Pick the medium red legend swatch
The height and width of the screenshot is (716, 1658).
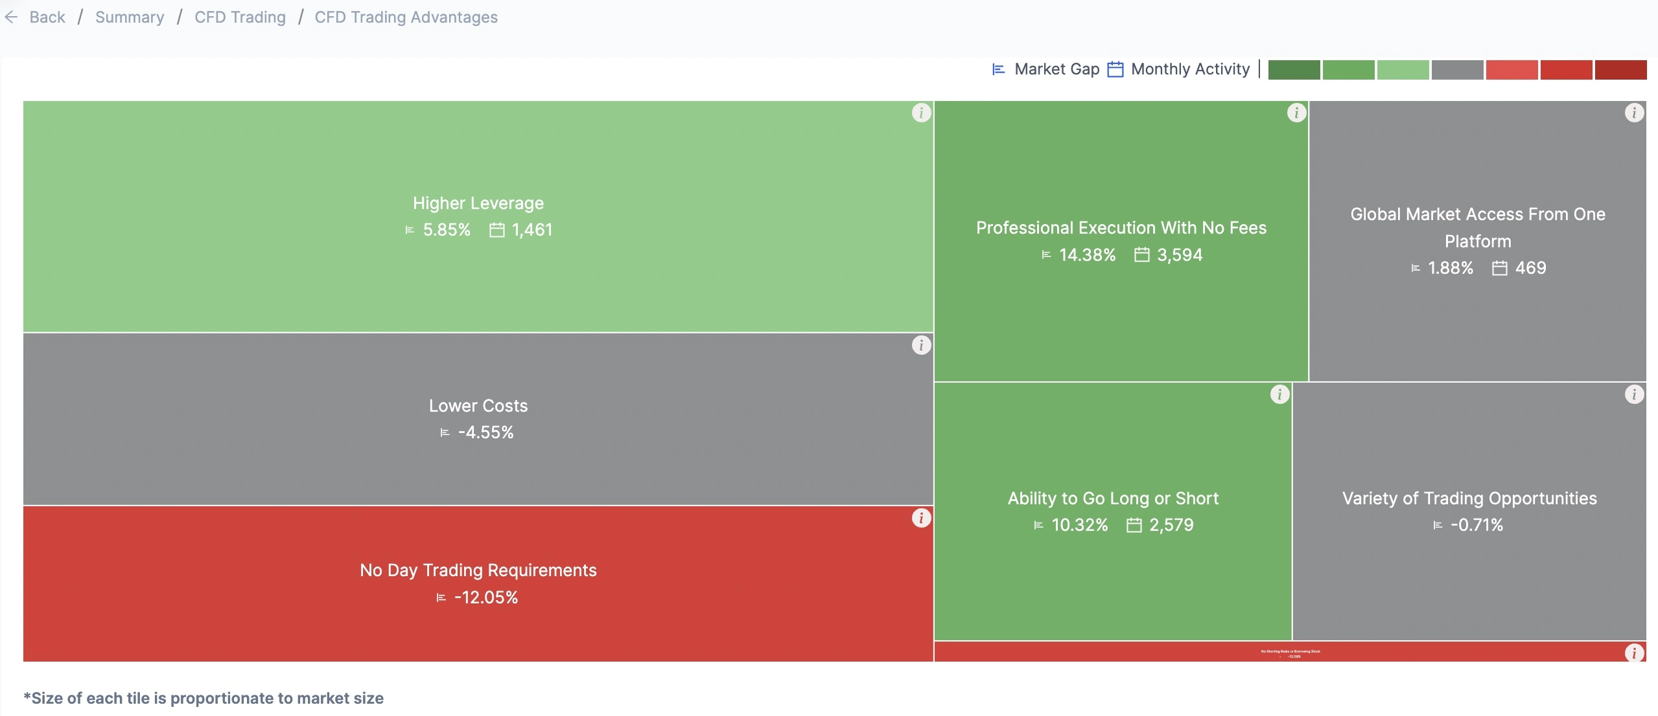pos(1566,70)
